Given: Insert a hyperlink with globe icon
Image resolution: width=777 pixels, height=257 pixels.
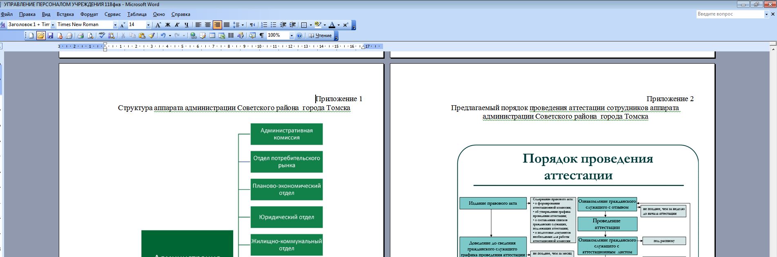Looking at the screenshot, I should click(194, 36).
